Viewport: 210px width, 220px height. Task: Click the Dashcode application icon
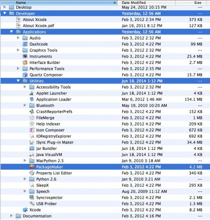click(x=25, y=44)
